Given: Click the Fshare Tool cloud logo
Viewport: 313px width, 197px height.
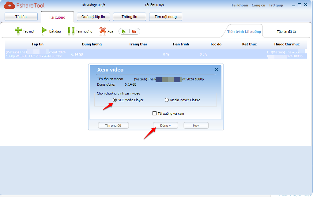Looking at the screenshot, I should pyautogui.click(x=10, y=5).
